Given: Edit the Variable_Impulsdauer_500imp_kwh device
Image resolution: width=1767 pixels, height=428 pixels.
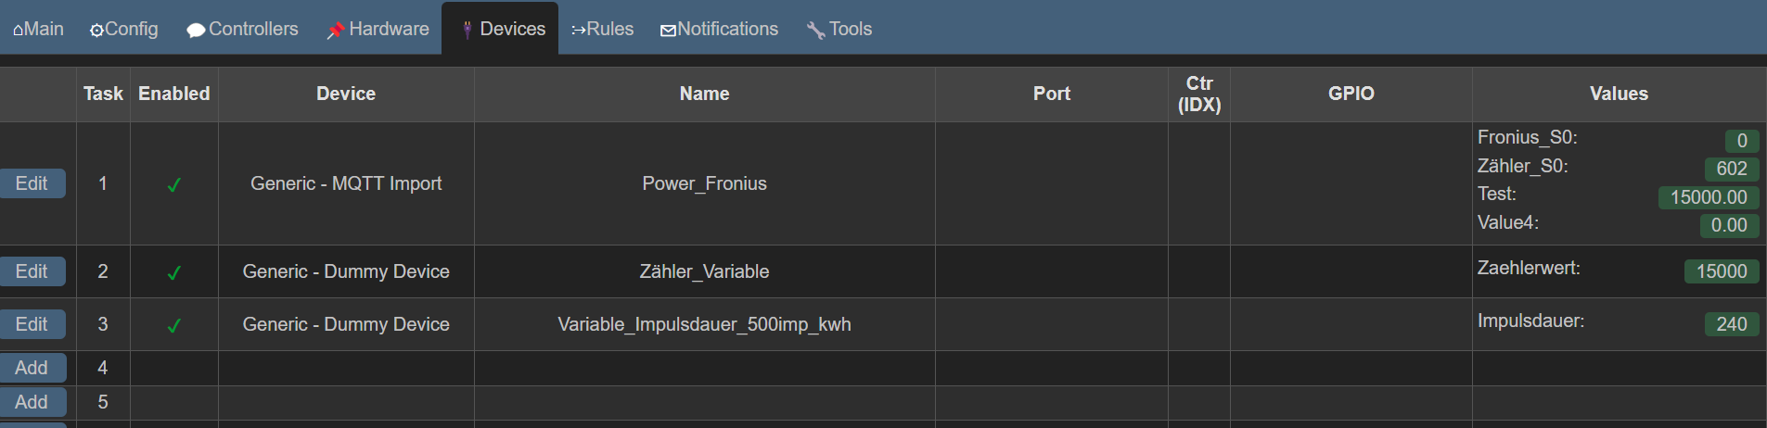Looking at the screenshot, I should [32, 324].
